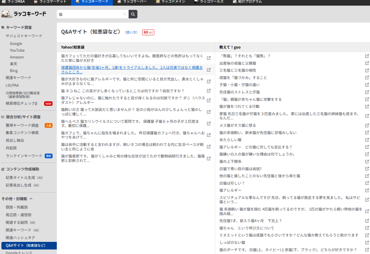Open サジェストキーワード in sidebar
The image size is (370, 254).
(x=24, y=36)
